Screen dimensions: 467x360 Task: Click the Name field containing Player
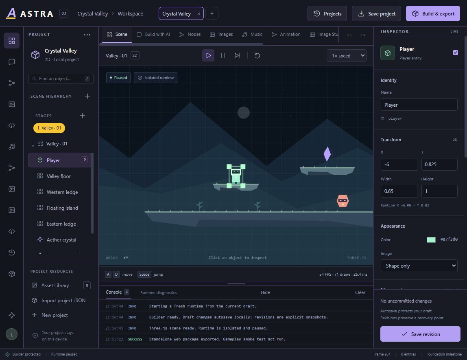pos(419,105)
